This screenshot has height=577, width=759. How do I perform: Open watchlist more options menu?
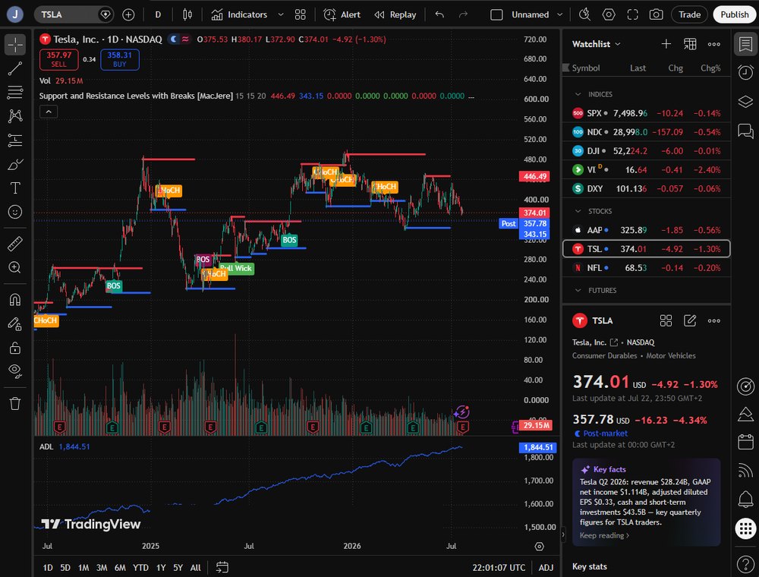(714, 44)
